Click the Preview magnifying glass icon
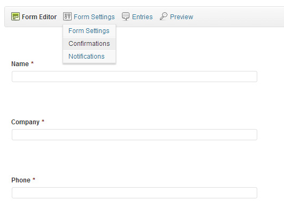284x216 pixels. pos(164,17)
